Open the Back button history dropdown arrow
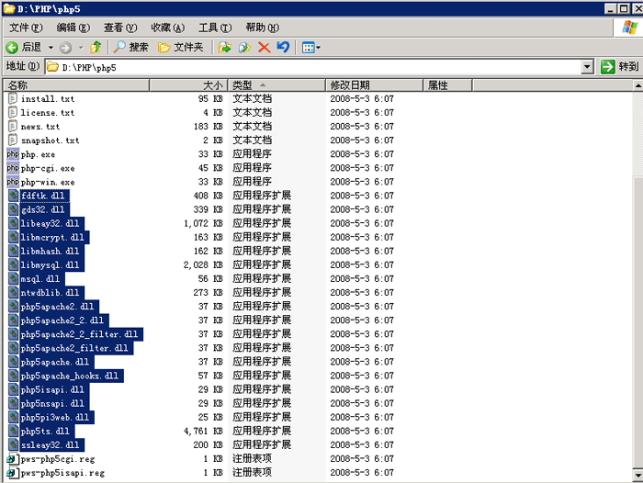This screenshot has width=643, height=483. 50,47
